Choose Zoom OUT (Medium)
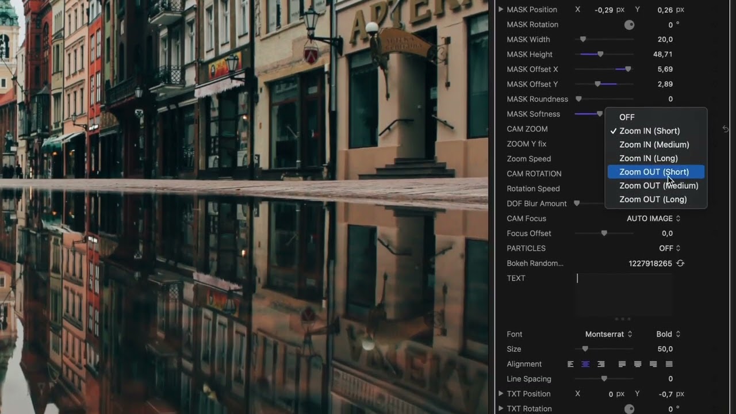The width and height of the screenshot is (736, 414). click(656, 186)
